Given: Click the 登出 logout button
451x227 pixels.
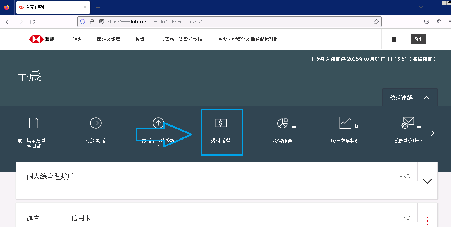Looking at the screenshot, I should 418,40.
